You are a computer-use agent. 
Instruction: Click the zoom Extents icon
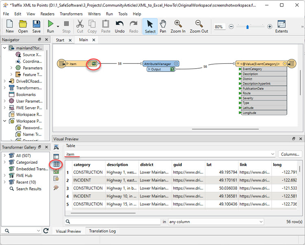[x=281, y=26]
